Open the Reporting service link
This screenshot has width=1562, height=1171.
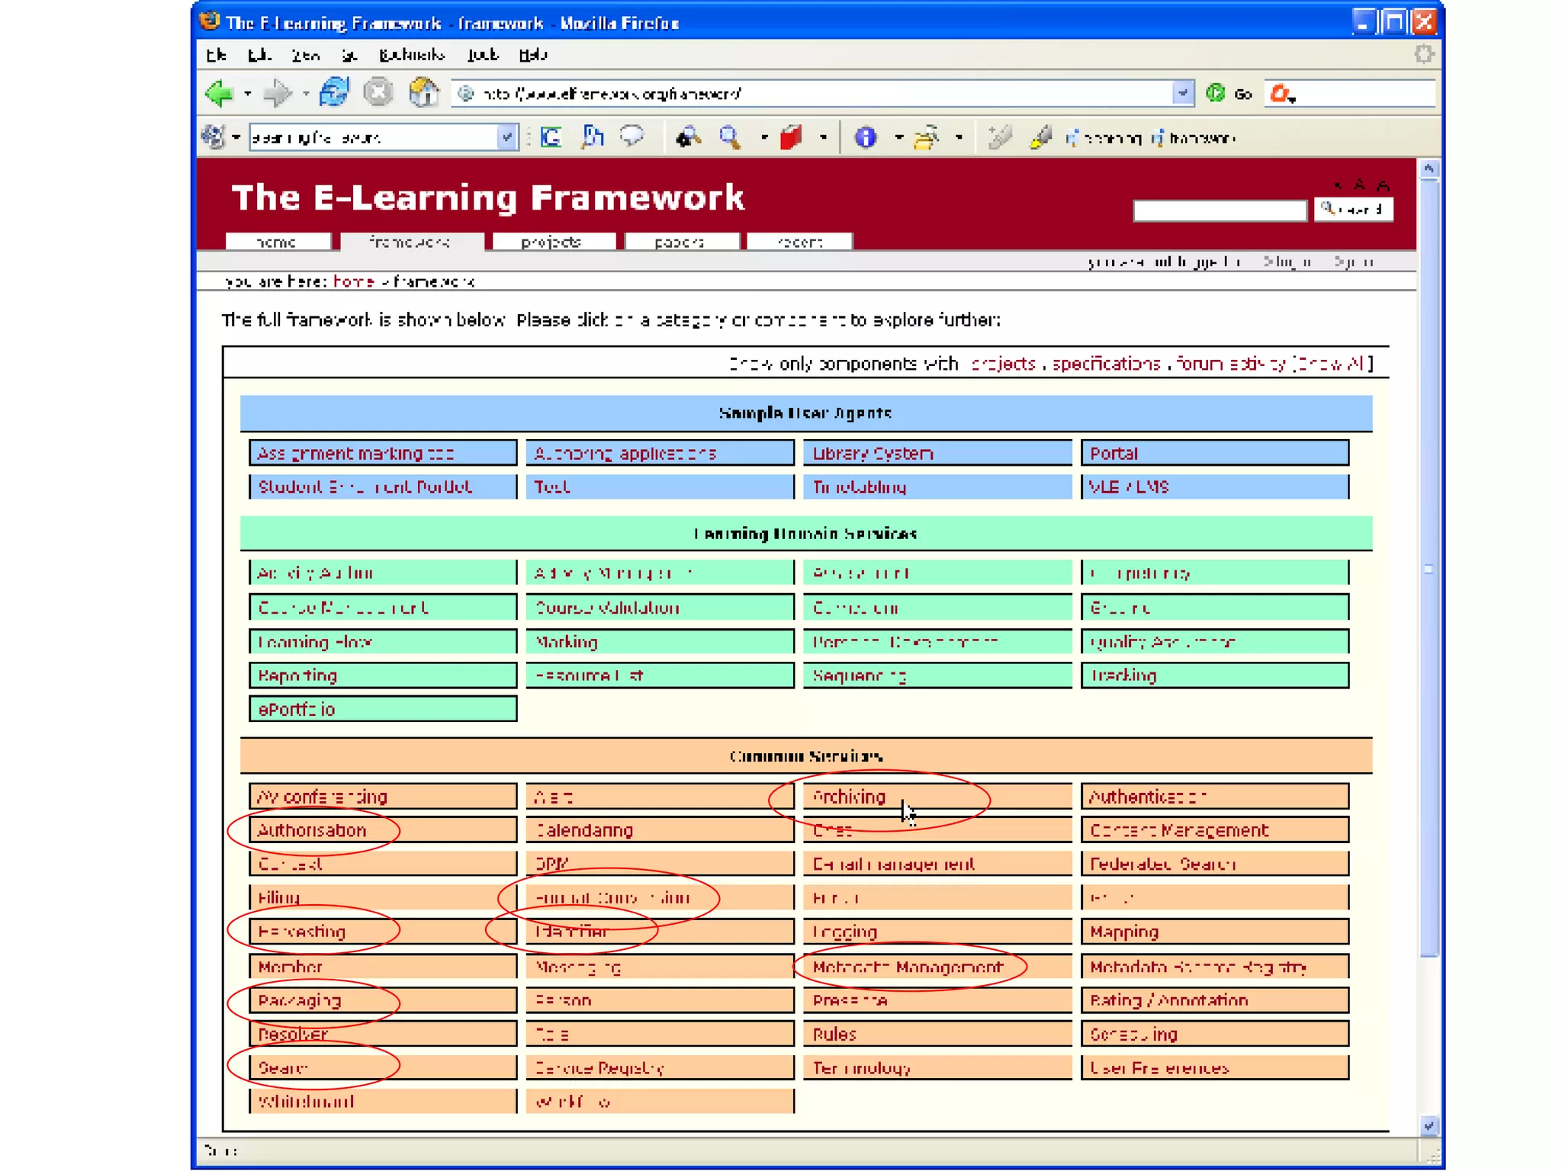point(297,675)
